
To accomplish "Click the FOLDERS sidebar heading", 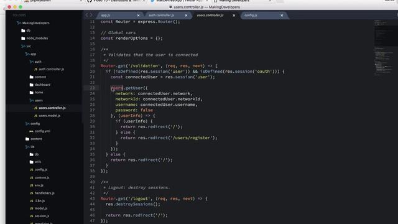I will point(19,15).
